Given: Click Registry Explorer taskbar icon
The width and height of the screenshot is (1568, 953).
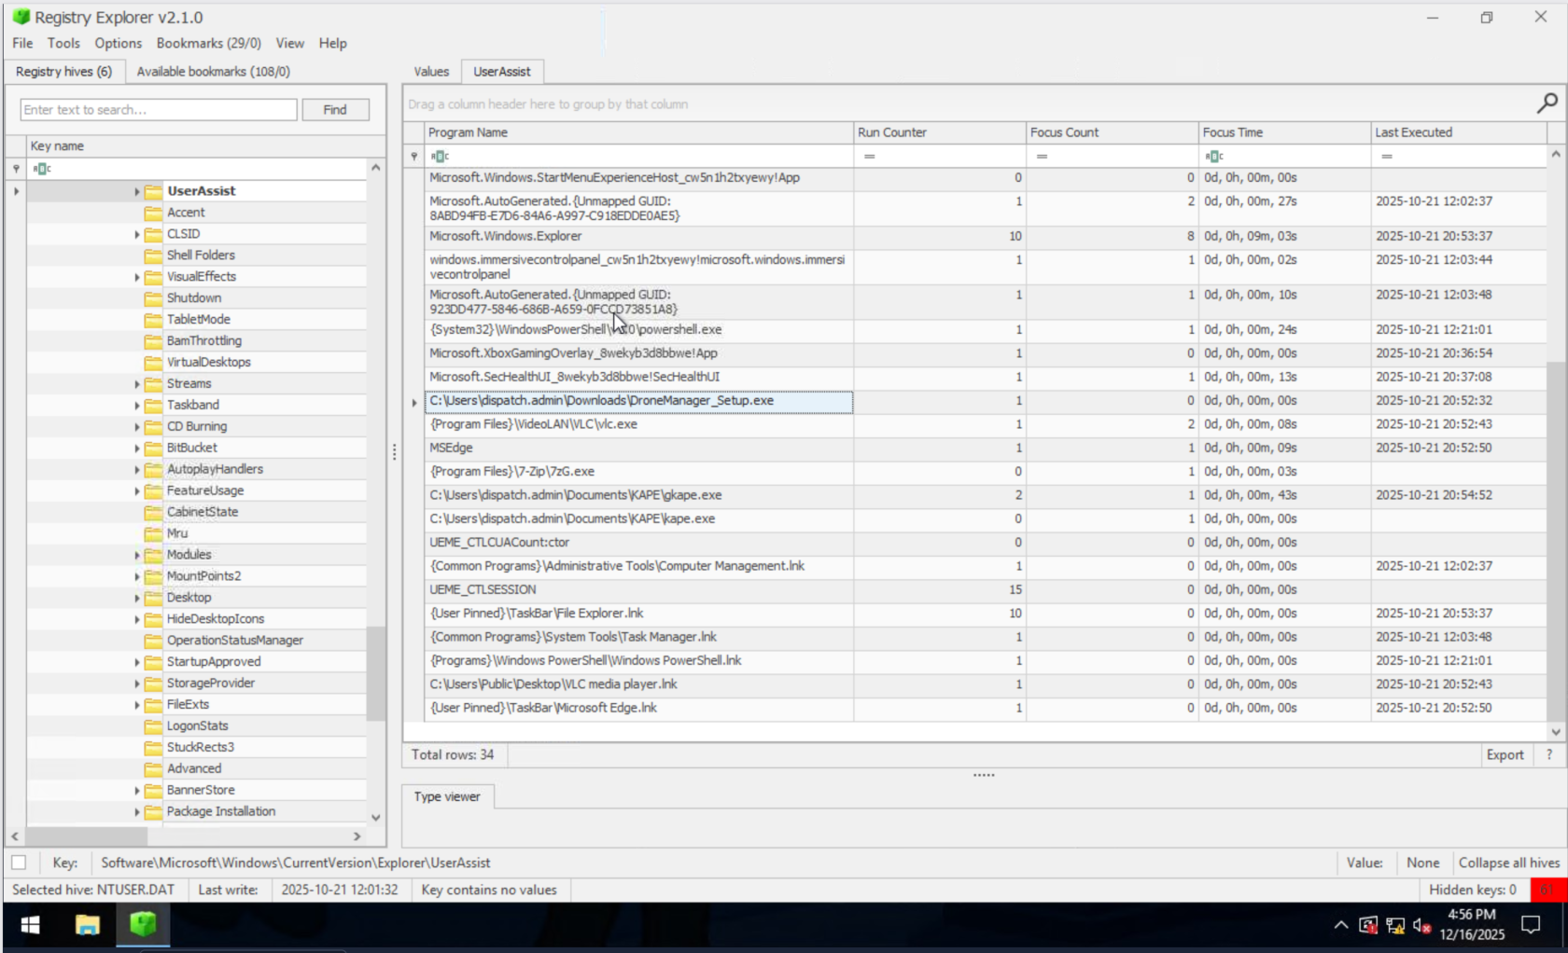Looking at the screenshot, I should click(143, 925).
